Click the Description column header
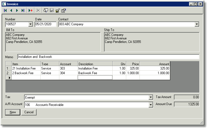The image size is (208, 129). [95, 64]
